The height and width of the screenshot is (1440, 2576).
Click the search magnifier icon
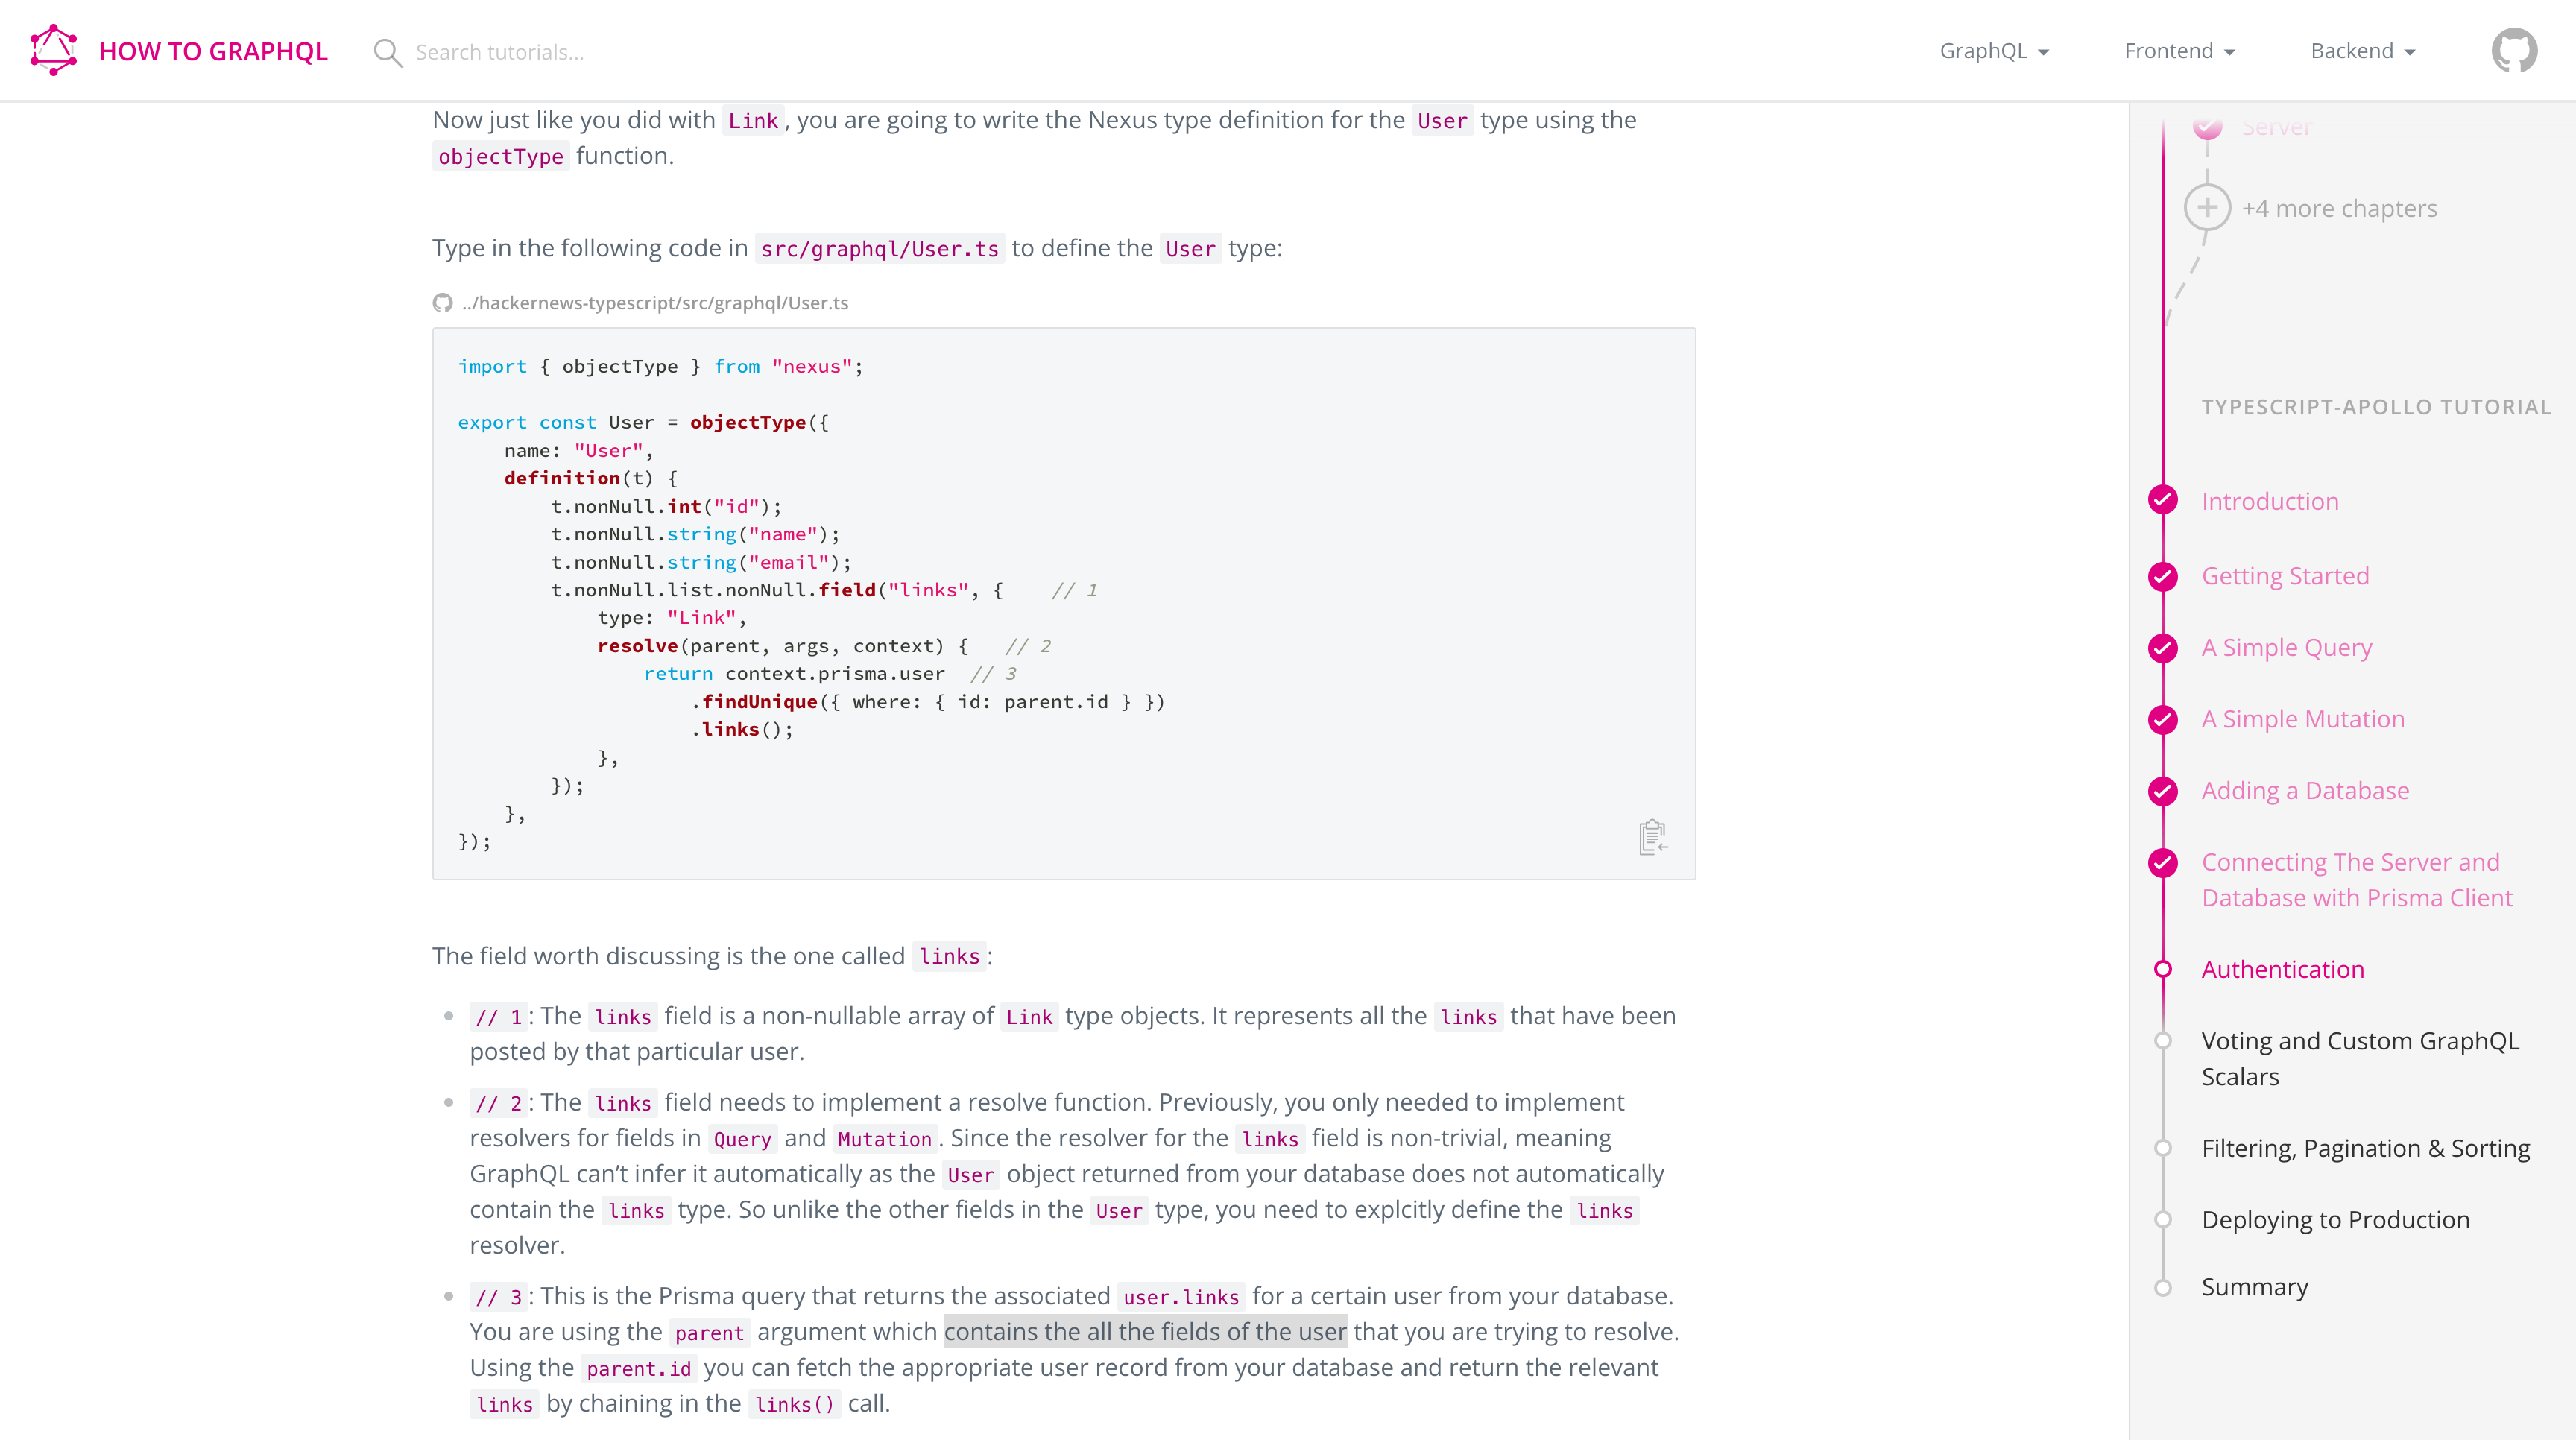pyautogui.click(x=388, y=52)
